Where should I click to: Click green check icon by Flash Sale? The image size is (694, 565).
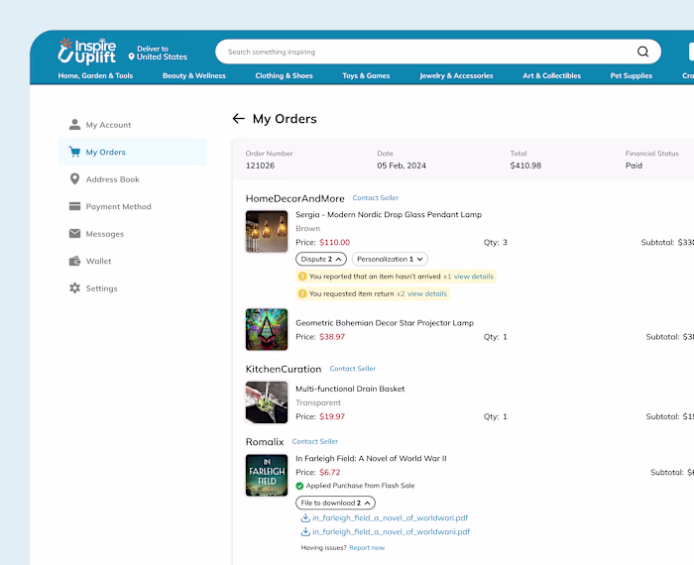click(299, 486)
